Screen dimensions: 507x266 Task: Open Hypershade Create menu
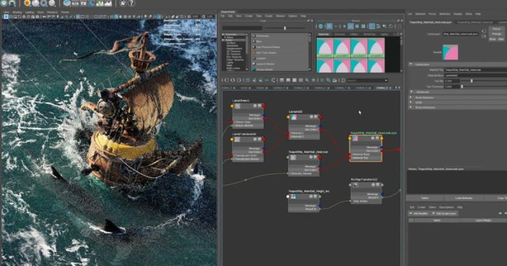pos(248,16)
